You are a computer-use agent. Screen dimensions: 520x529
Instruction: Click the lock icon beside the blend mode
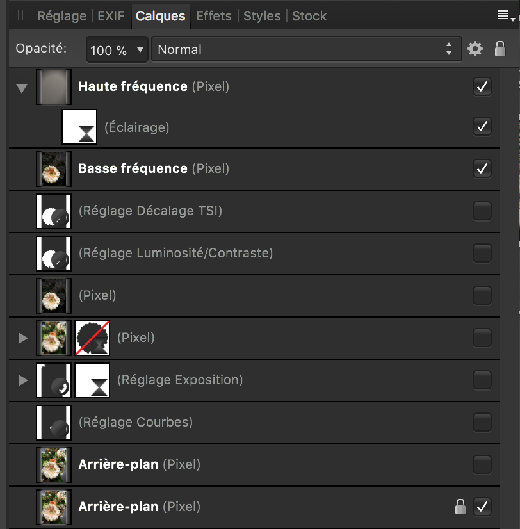[x=500, y=49]
